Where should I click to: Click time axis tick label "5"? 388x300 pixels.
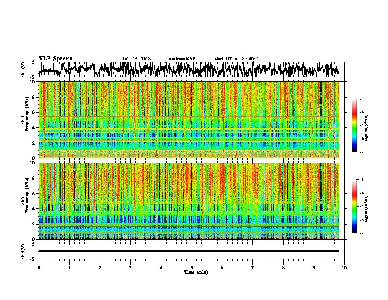[x=192, y=268]
